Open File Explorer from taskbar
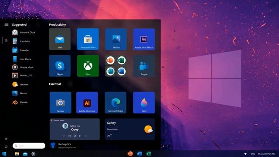 [17, 154]
